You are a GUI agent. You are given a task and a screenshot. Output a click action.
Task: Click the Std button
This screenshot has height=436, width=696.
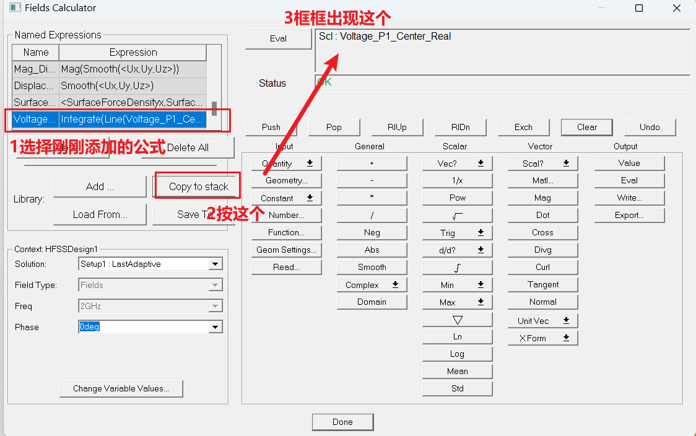pyautogui.click(x=457, y=388)
